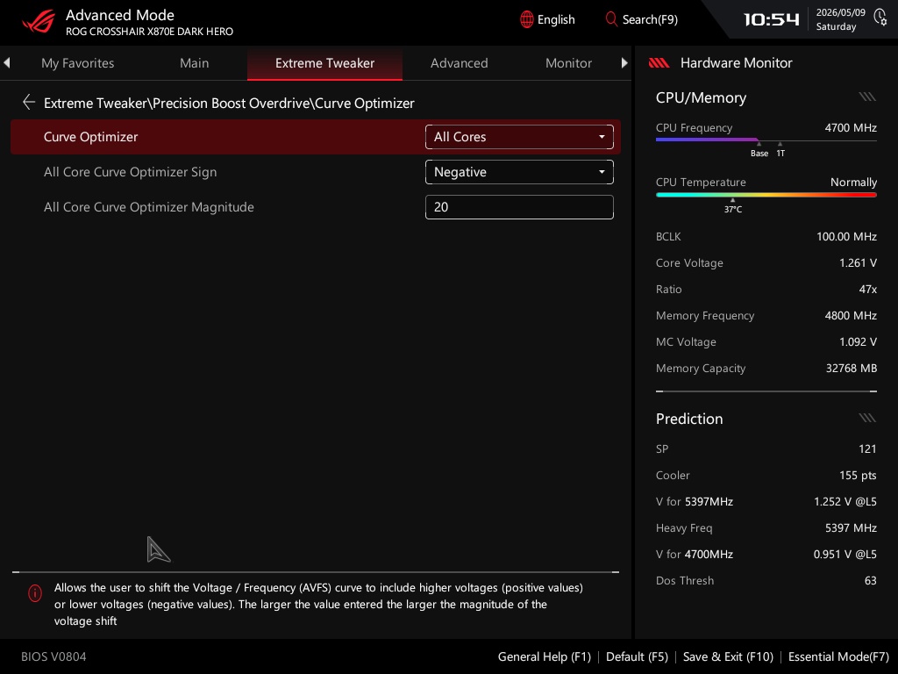Click the globe language icon

point(526,19)
